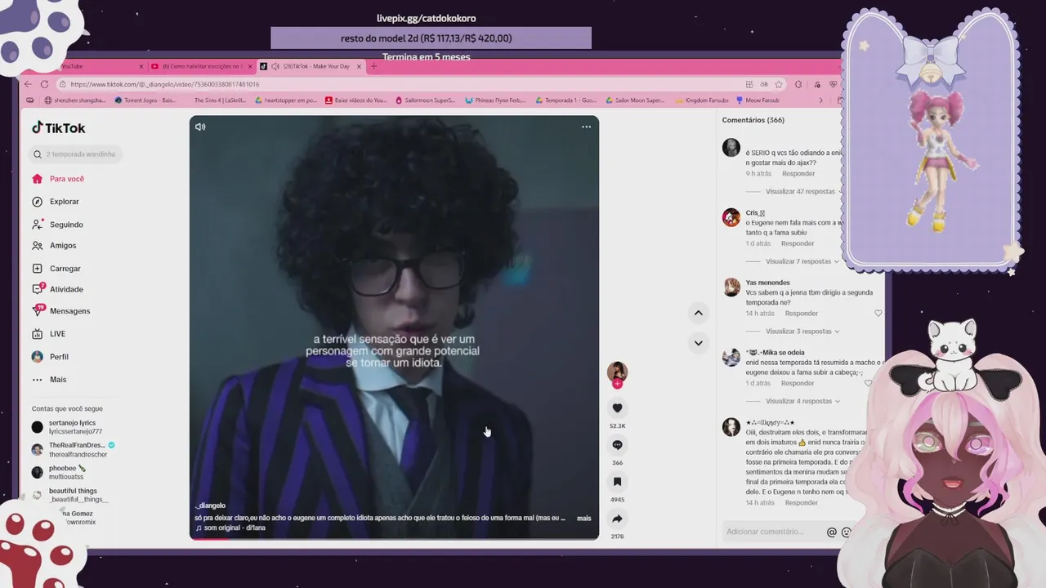Like the video with heart icon
1046x588 pixels.
(617, 408)
